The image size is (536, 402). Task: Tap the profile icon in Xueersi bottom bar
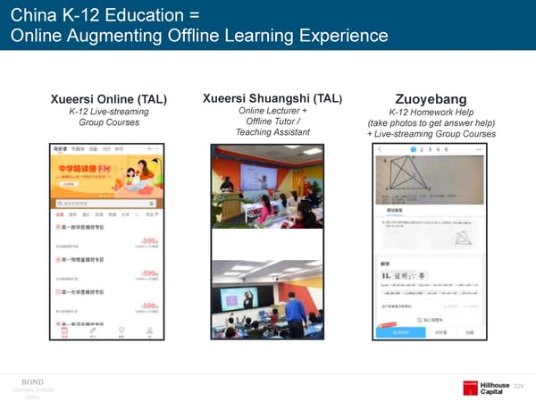click(149, 334)
